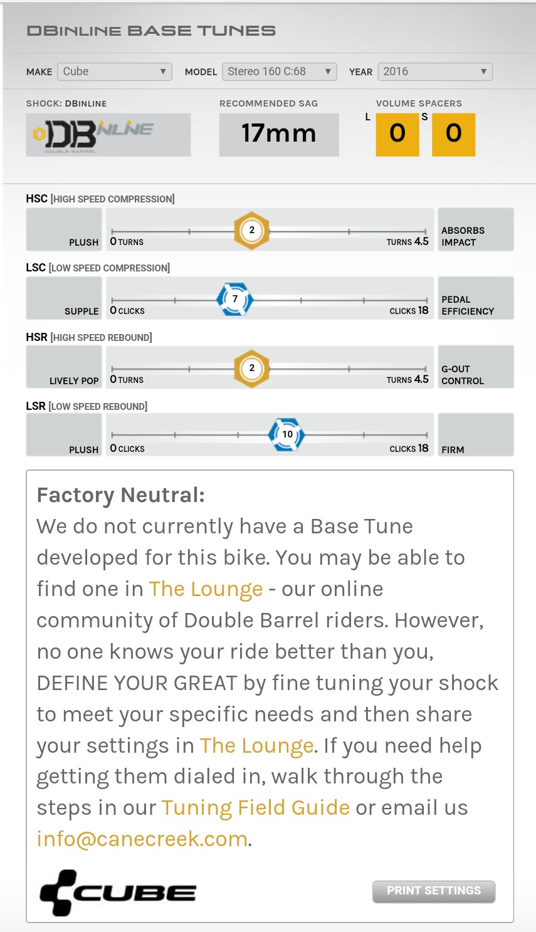Open the second The Lounge link

coord(256,745)
